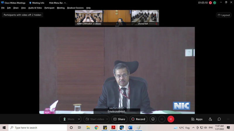Open the Layout button
Viewport: 234px width, 131px height.
click(223, 15)
